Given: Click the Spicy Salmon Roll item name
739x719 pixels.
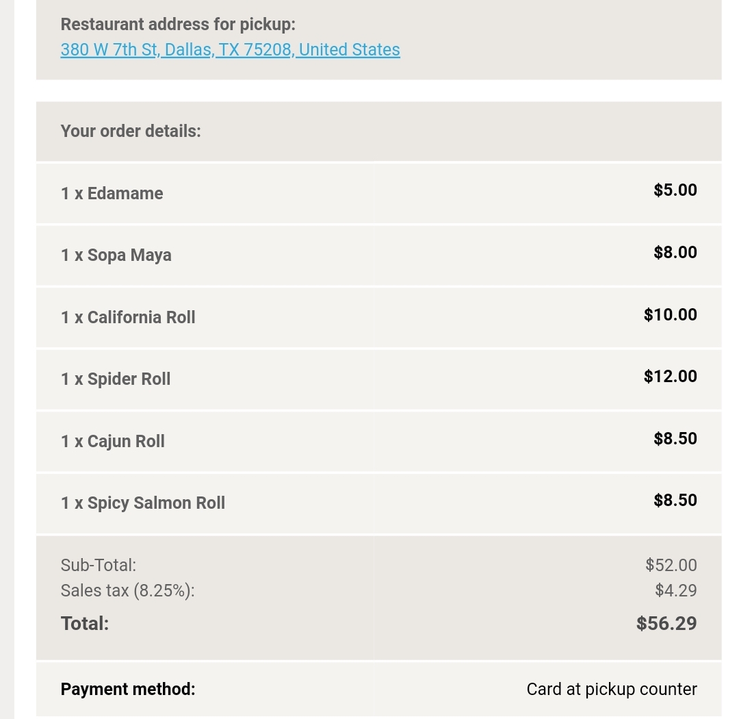Looking at the screenshot, I should pos(142,503).
